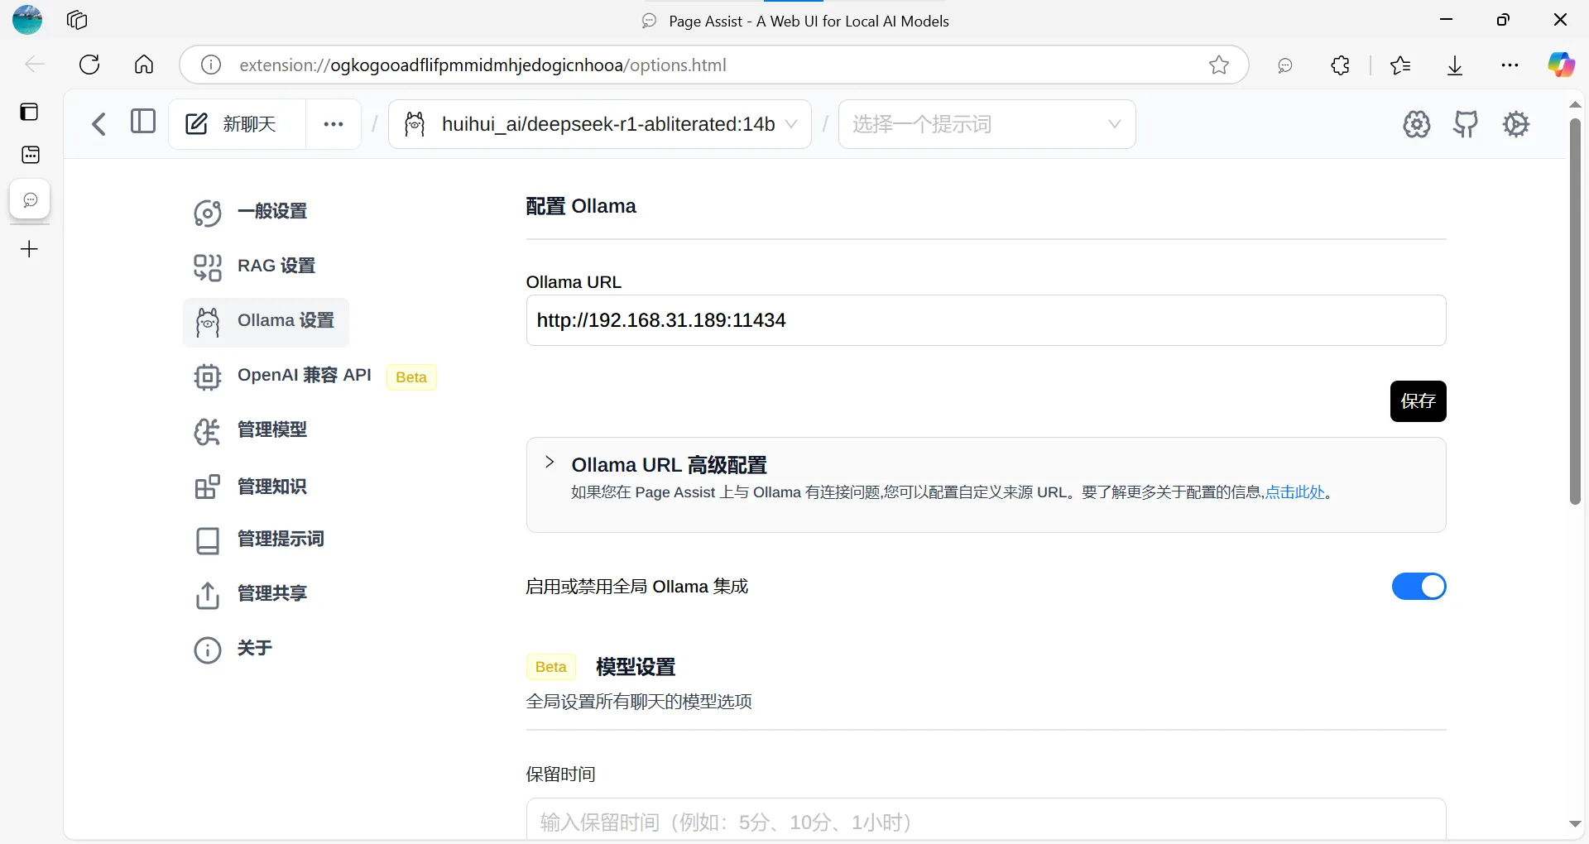Click the site info icon in address bar
This screenshot has width=1589, height=844.
(x=211, y=65)
